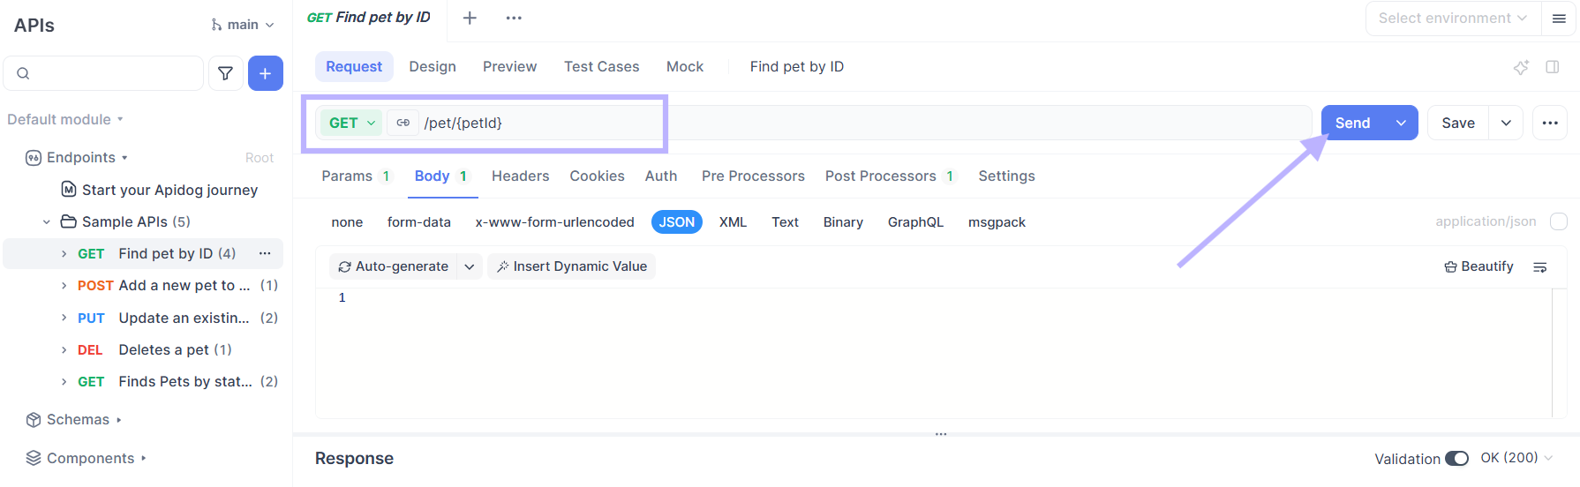Open the Select environment dropdown
This screenshot has height=487, width=1580.
click(x=1452, y=19)
